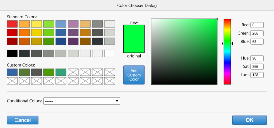
Task: Focus the Green value field
Action: 257,33
